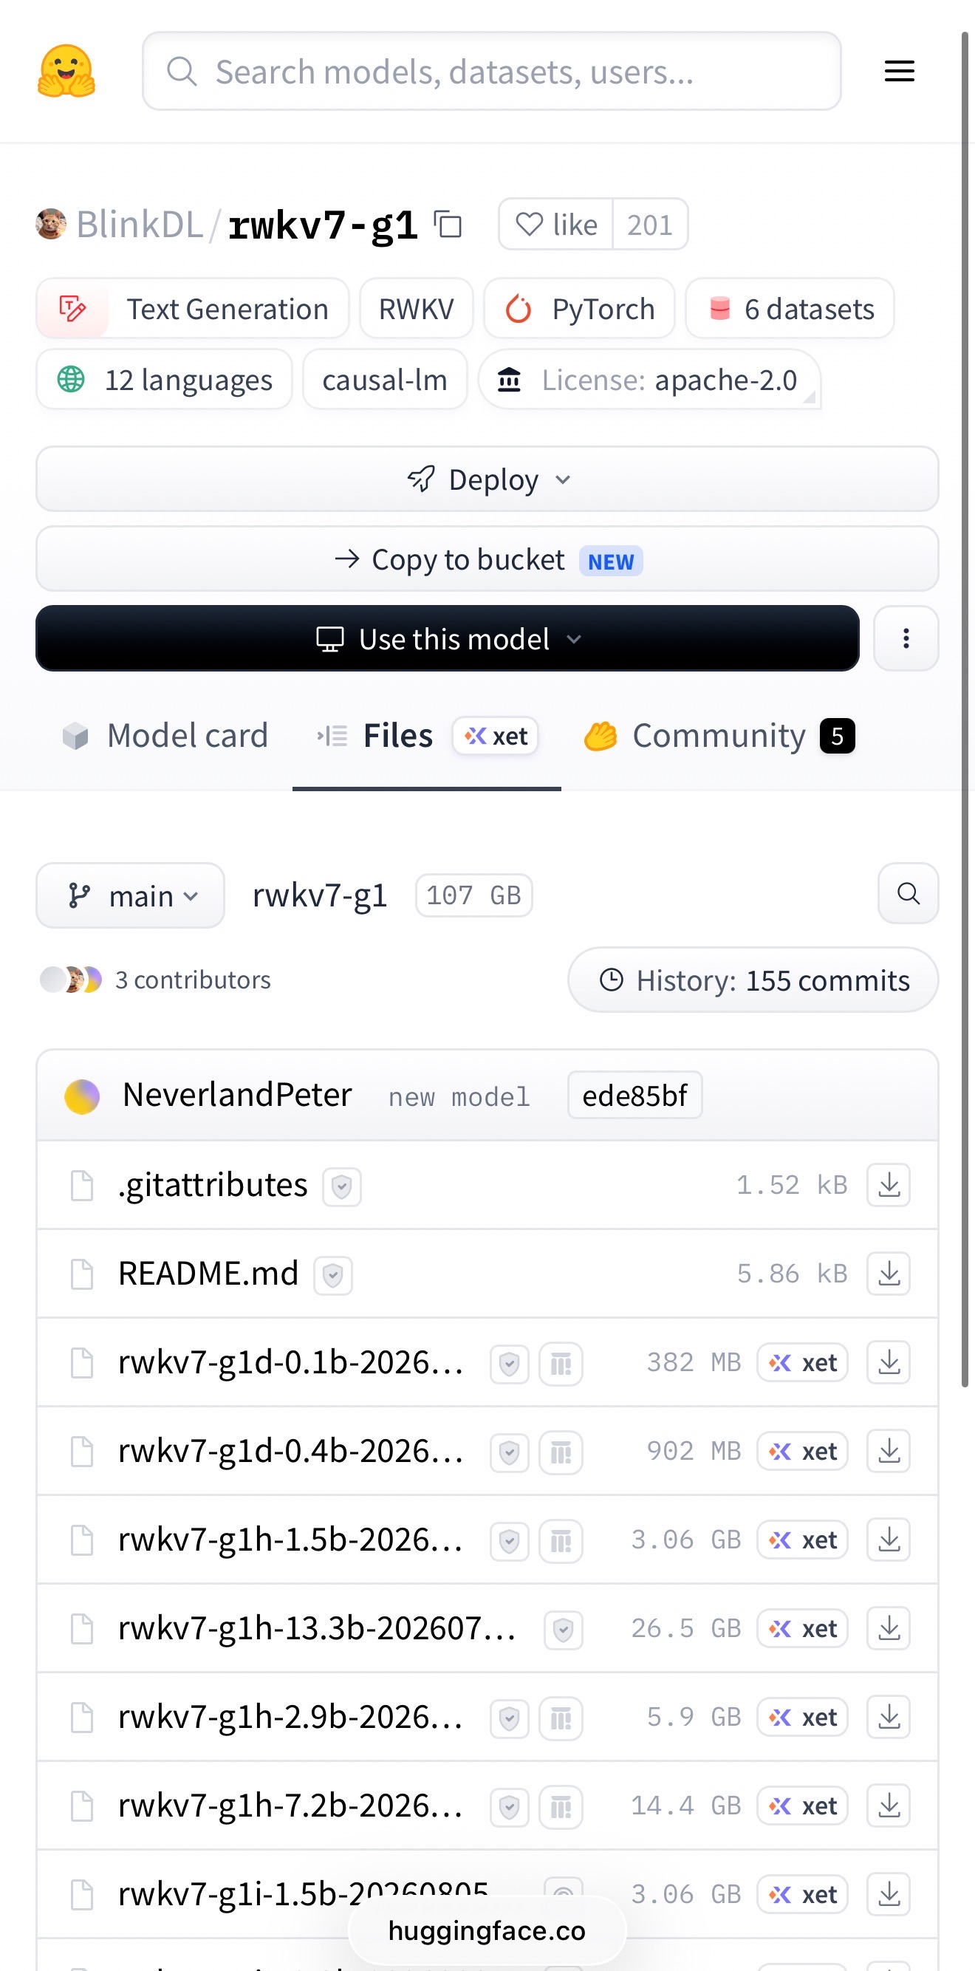975x1971 pixels.
Task: Click the safe-scan shield beside README.md
Action: click(333, 1276)
